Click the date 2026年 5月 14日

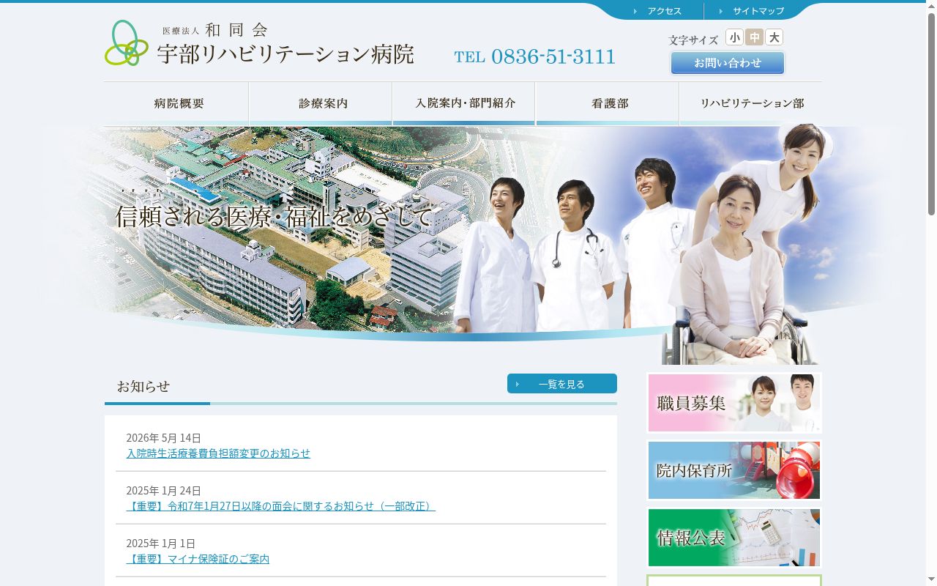click(x=163, y=438)
